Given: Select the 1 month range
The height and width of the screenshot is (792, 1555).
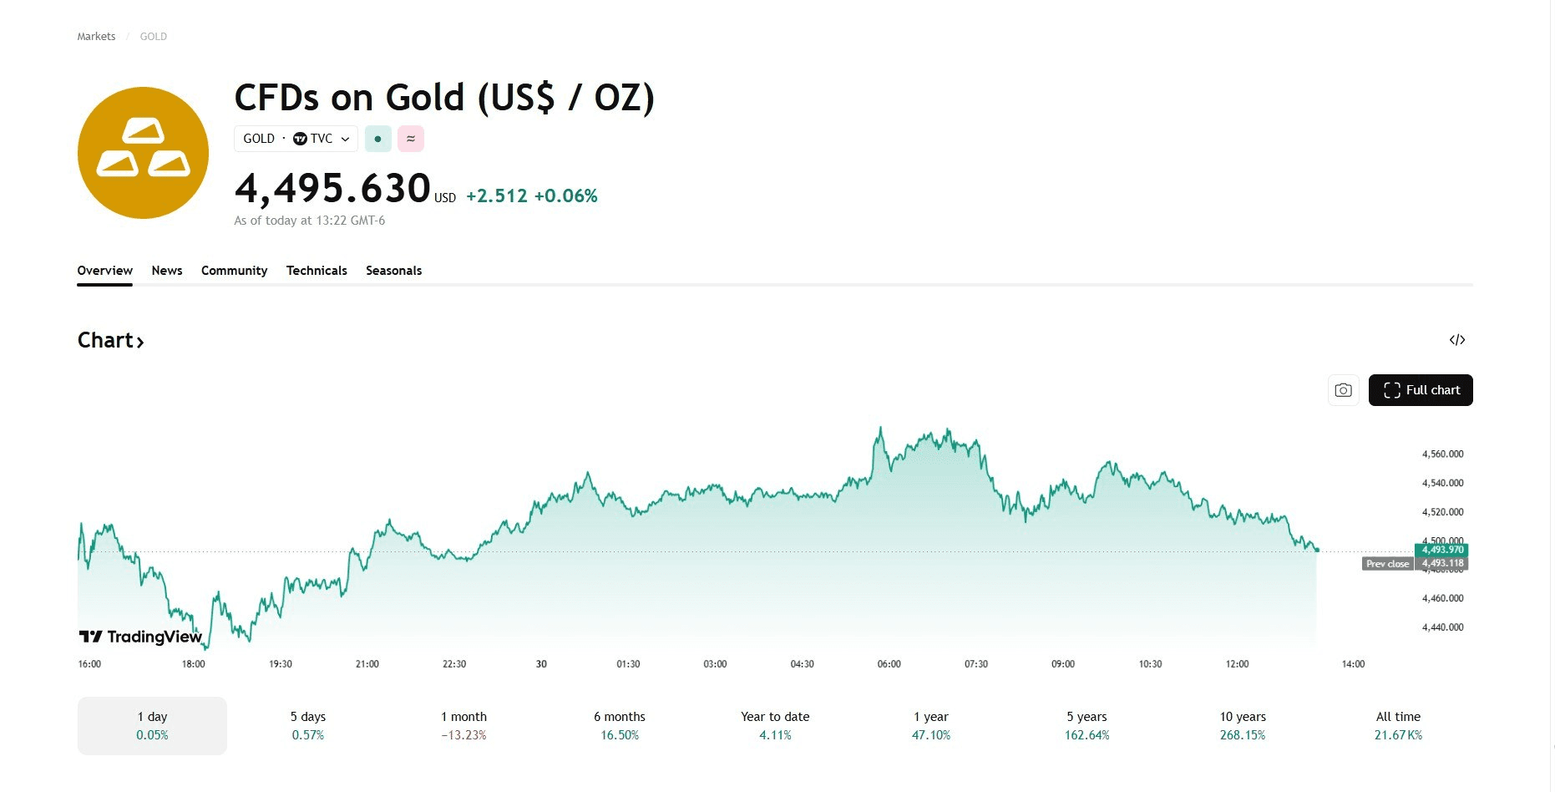Looking at the screenshot, I should click(463, 725).
